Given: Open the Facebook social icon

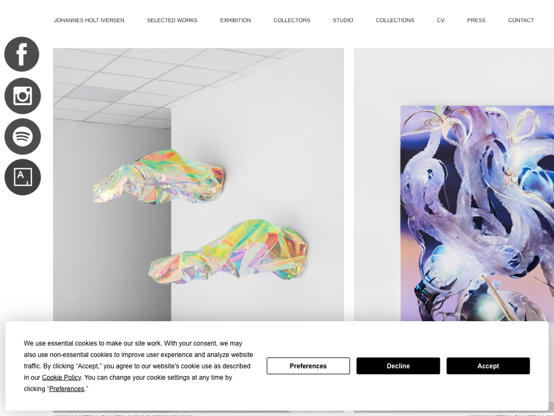Looking at the screenshot, I should [22, 54].
